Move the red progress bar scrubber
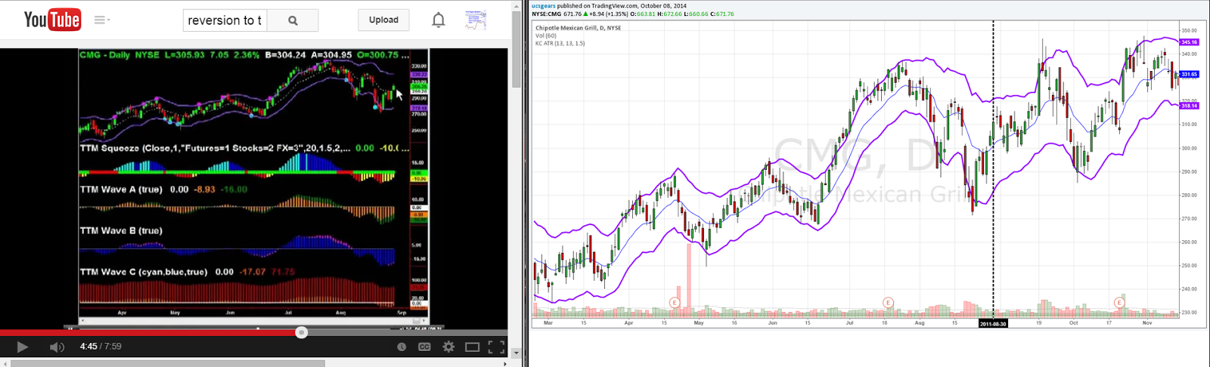 302,332
